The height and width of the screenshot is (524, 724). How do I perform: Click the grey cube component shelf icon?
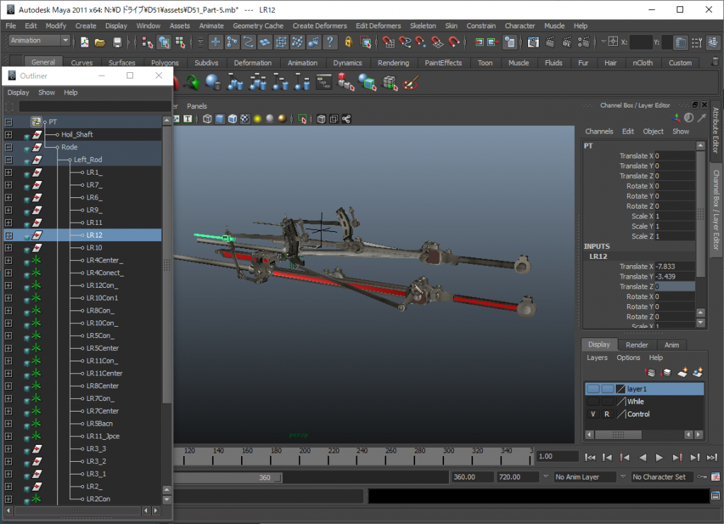pyautogui.click(x=390, y=83)
